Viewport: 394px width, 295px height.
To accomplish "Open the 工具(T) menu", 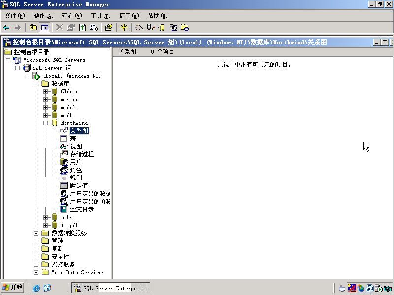I will pyautogui.click(x=100, y=16).
